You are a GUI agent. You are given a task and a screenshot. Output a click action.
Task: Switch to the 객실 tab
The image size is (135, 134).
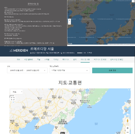(39, 59)
